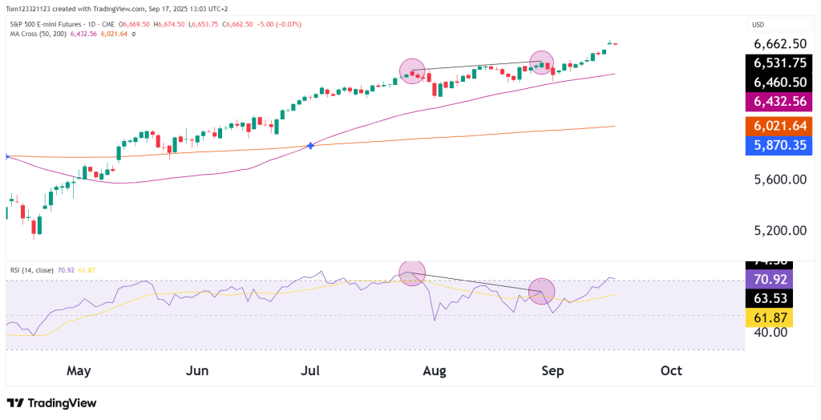This screenshot has width=821, height=420.
Task: Click the Sep label on the time axis
Action: point(552,371)
